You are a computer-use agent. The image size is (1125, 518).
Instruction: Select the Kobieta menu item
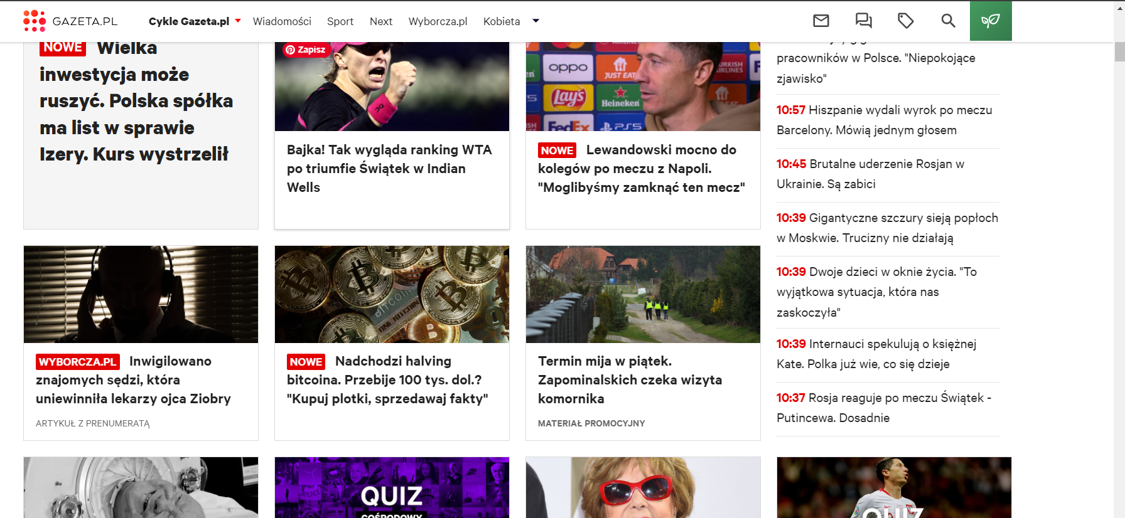[x=502, y=21]
